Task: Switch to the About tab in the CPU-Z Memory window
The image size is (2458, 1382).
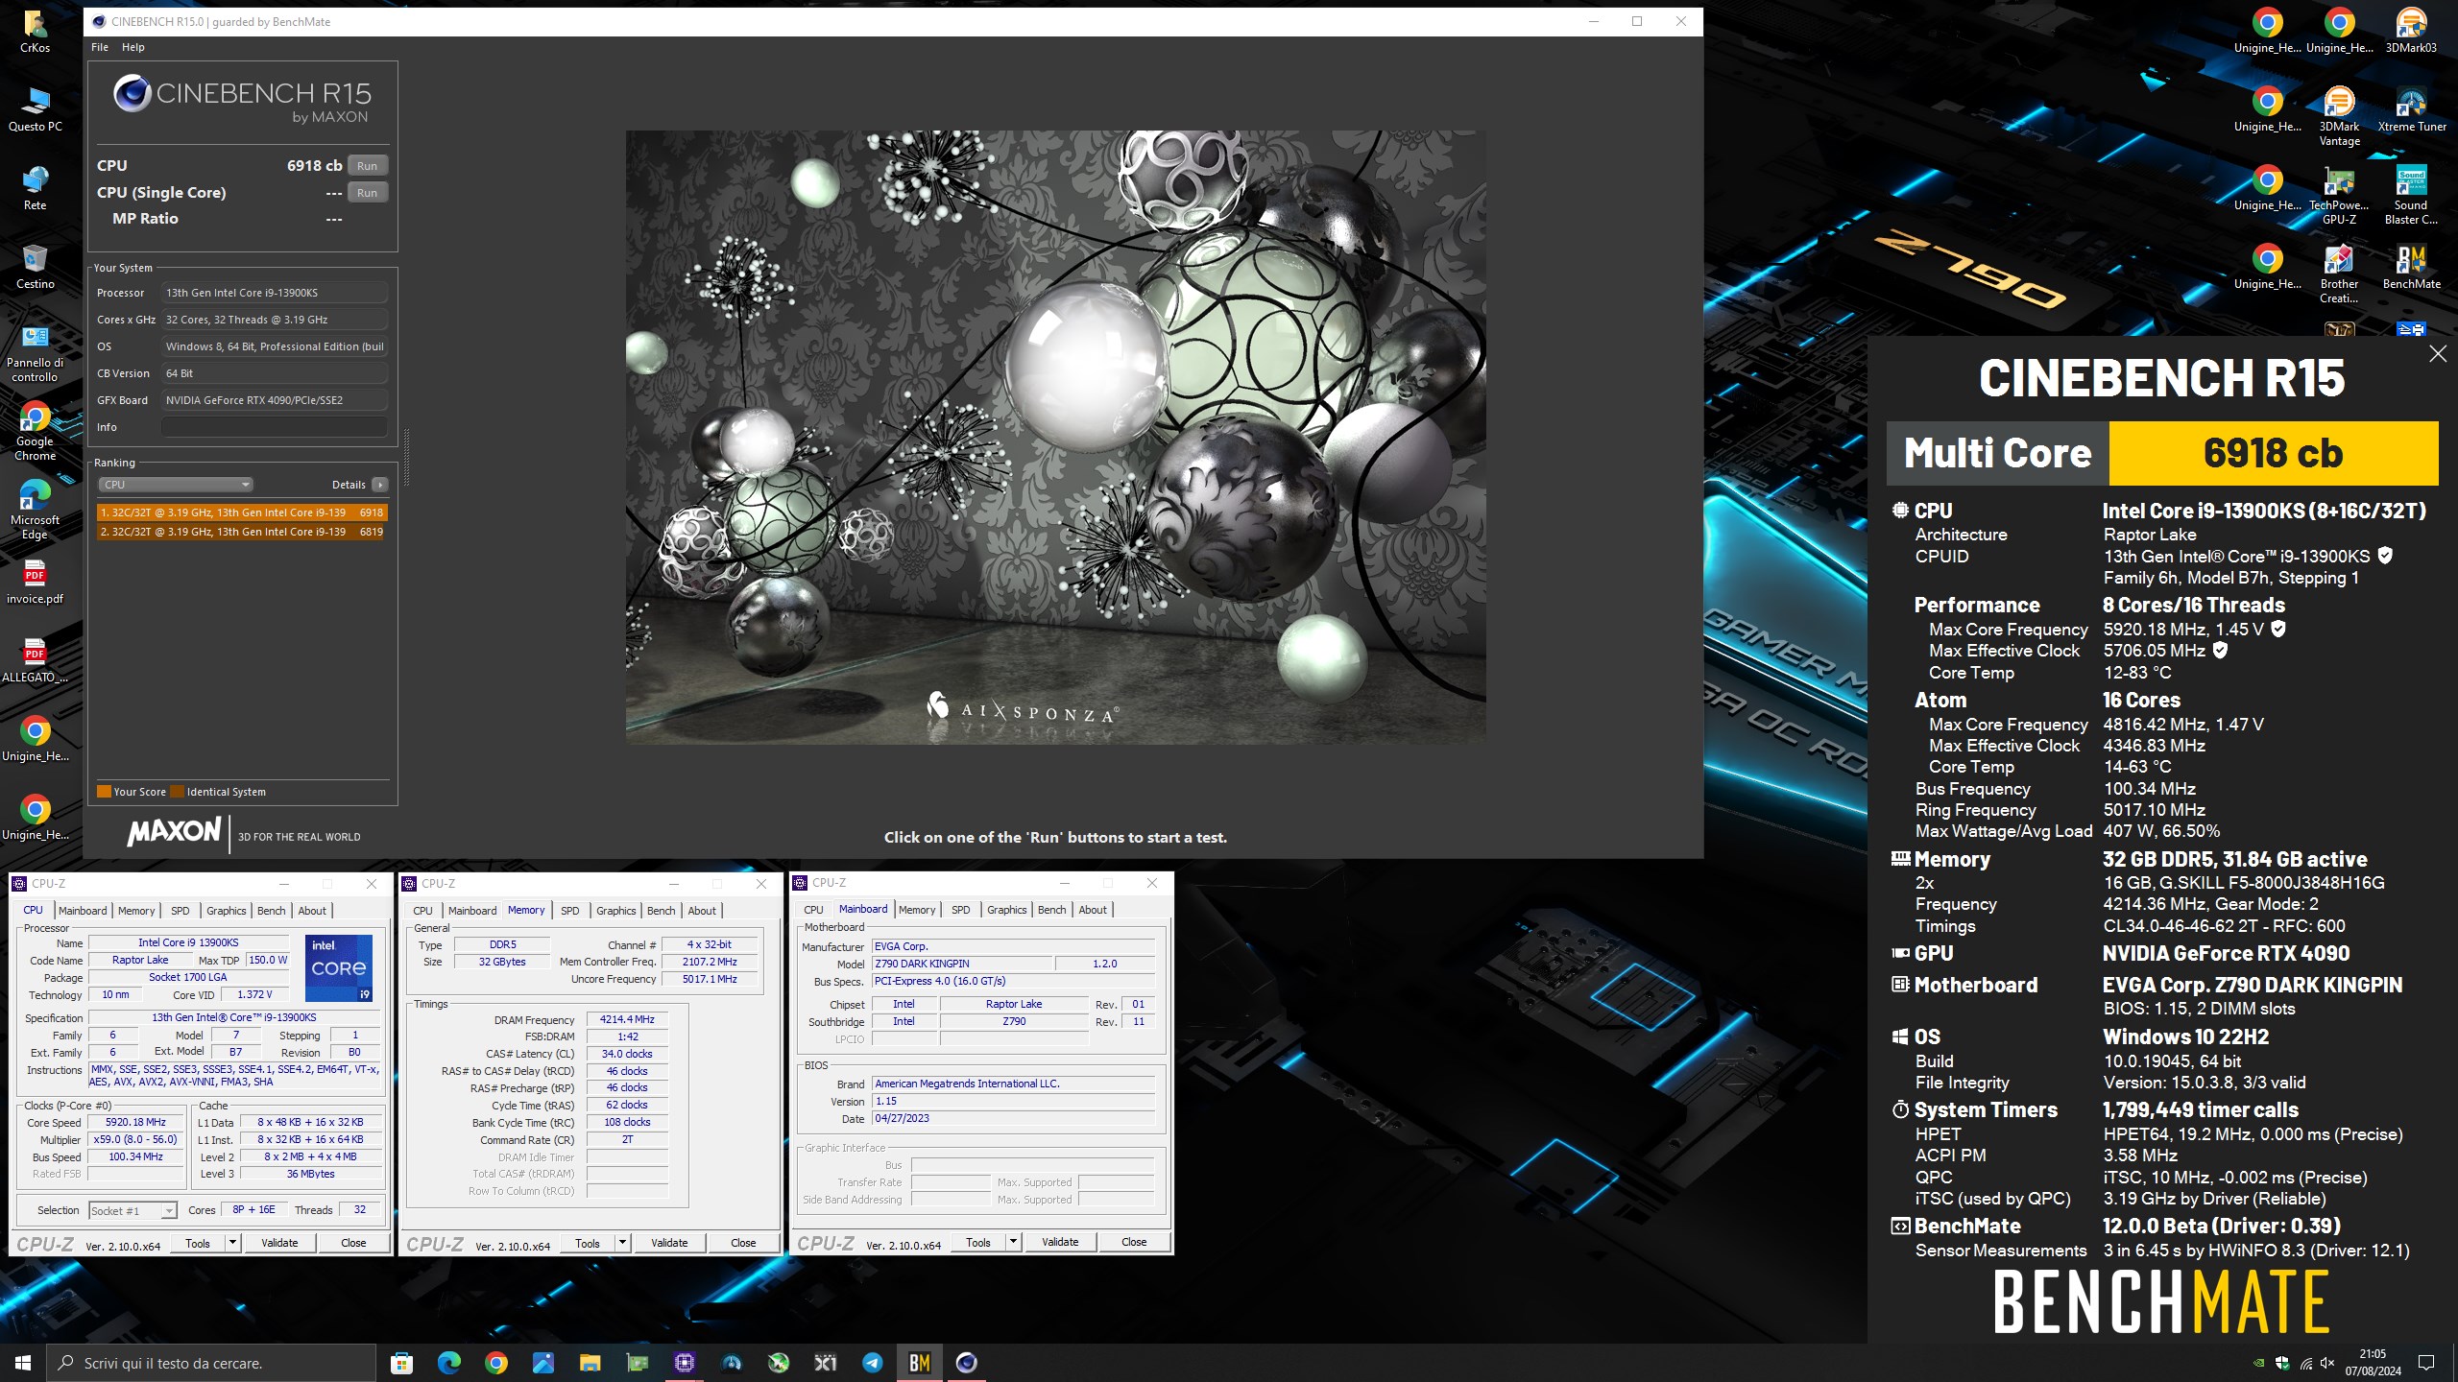Action: [702, 911]
